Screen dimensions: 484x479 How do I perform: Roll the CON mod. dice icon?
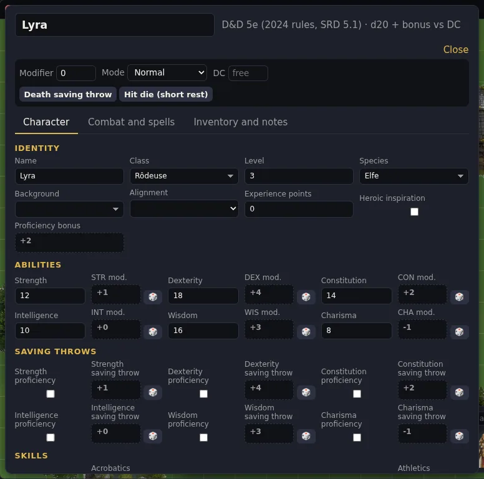click(459, 297)
